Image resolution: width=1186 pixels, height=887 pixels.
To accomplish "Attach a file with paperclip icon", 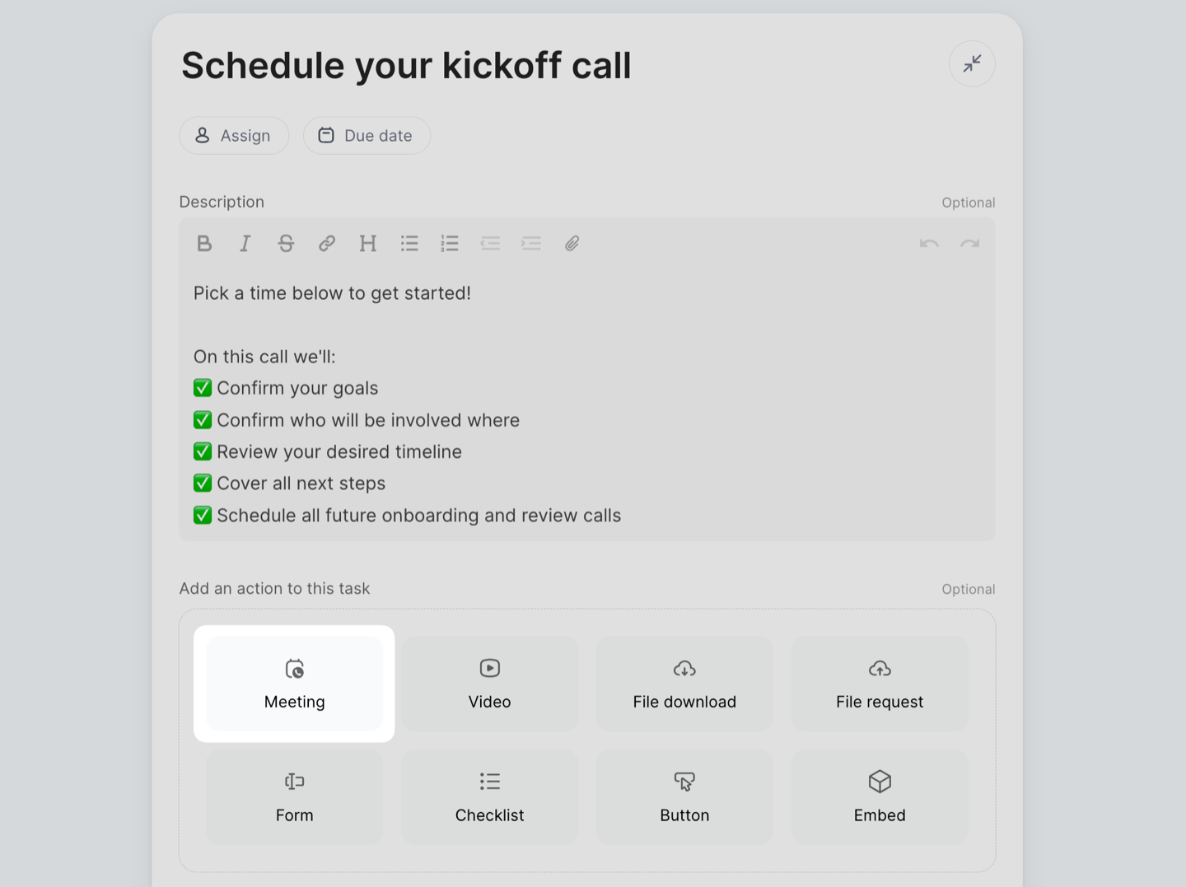I will coord(572,243).
